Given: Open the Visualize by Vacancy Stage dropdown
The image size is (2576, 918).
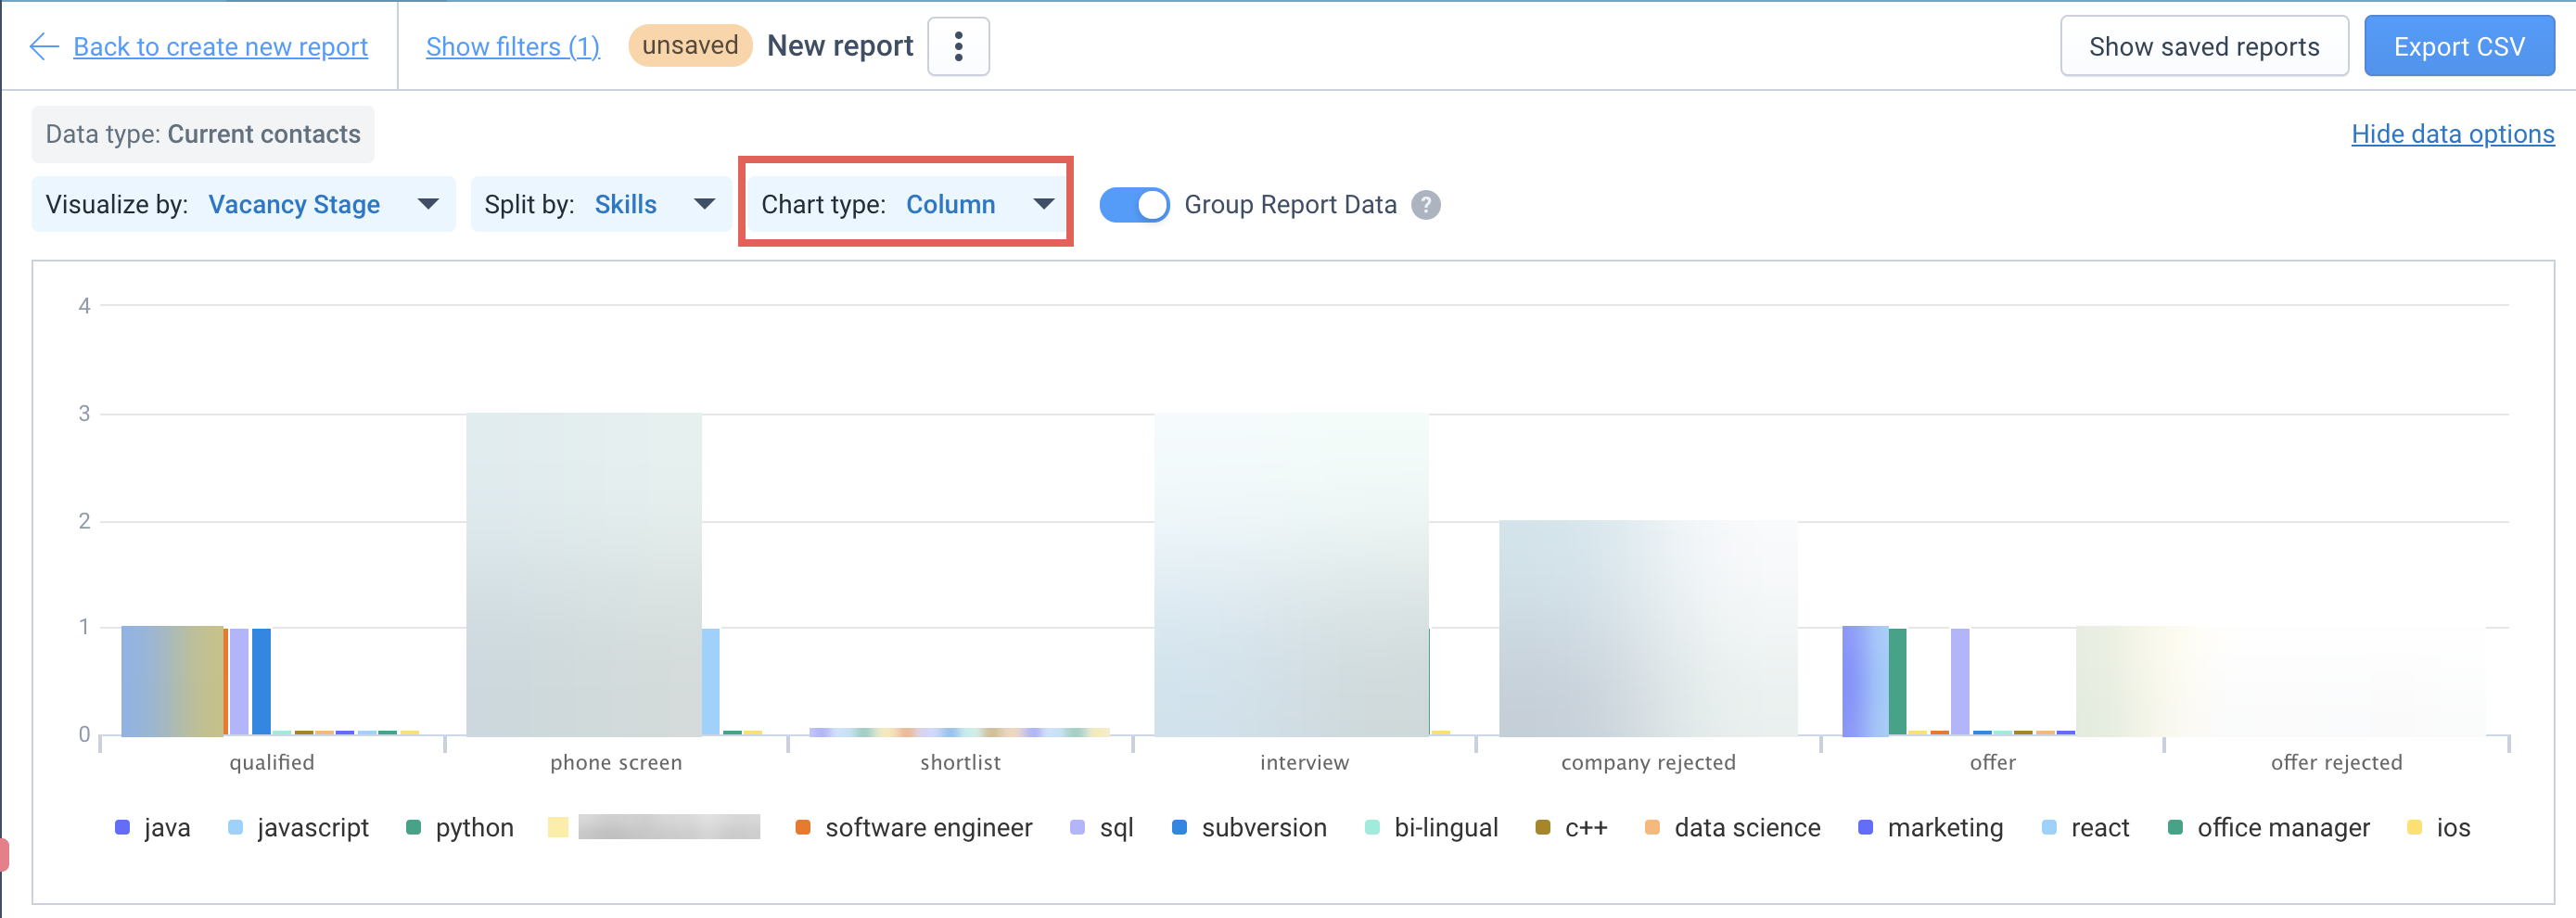Looking at the screenshot, I should pos(243,204).
